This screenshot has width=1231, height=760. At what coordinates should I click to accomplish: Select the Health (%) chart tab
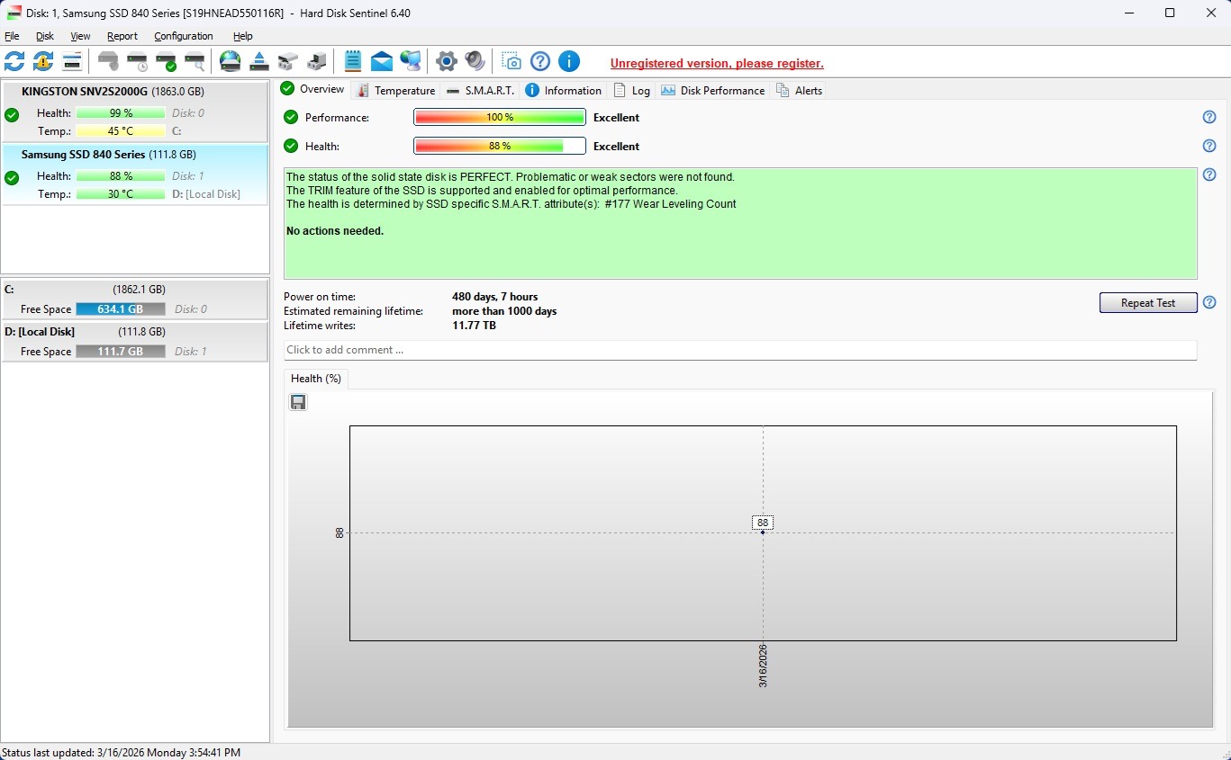pos(316,379)
